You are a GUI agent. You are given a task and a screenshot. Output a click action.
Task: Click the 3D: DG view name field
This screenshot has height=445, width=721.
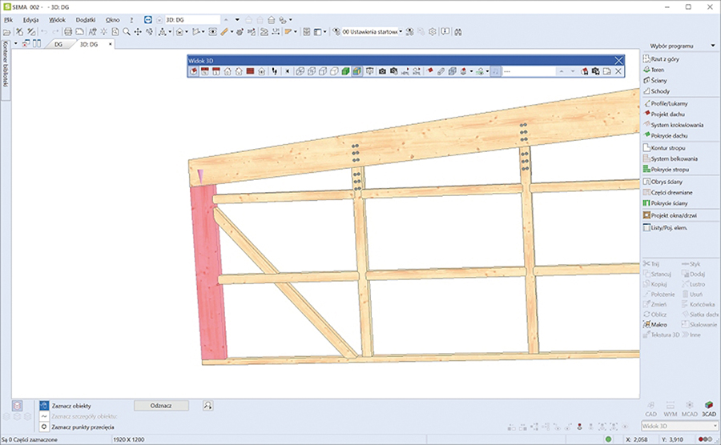click(192, 18)
